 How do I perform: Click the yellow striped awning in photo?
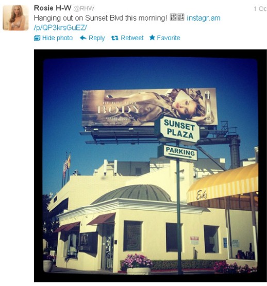click(223, 184)
